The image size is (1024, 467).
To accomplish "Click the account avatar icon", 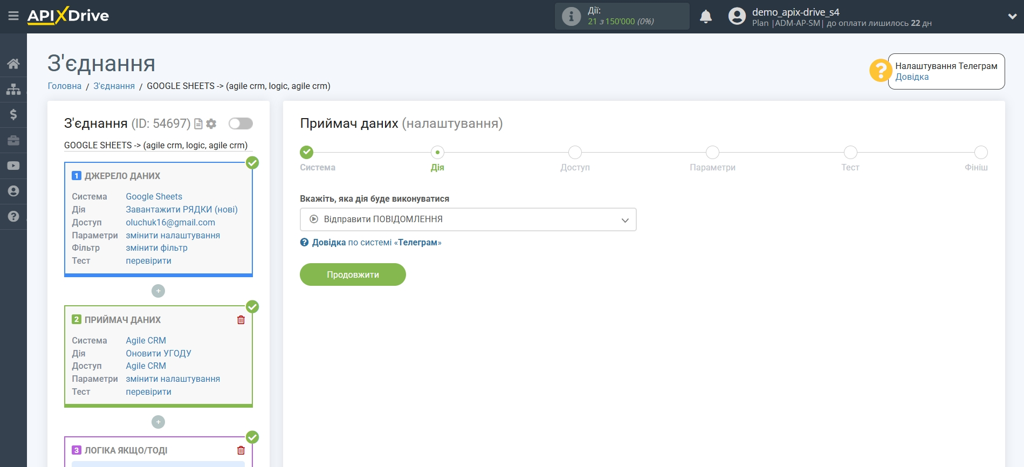I will [737, 16].
